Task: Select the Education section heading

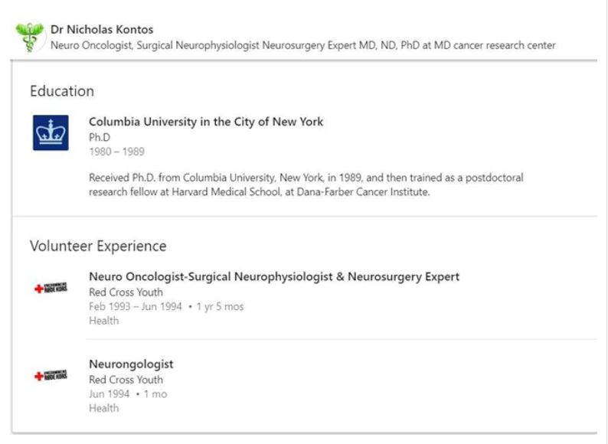Action: point(62,91)
